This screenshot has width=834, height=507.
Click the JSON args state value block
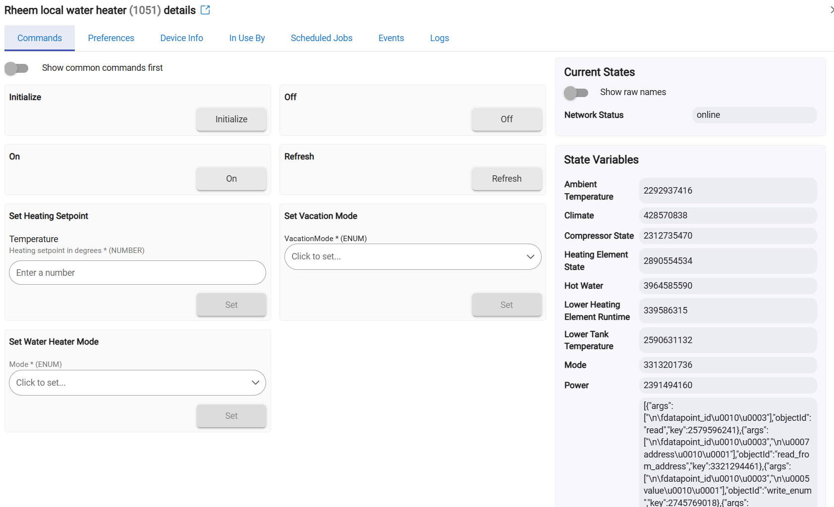pos(728,453)
